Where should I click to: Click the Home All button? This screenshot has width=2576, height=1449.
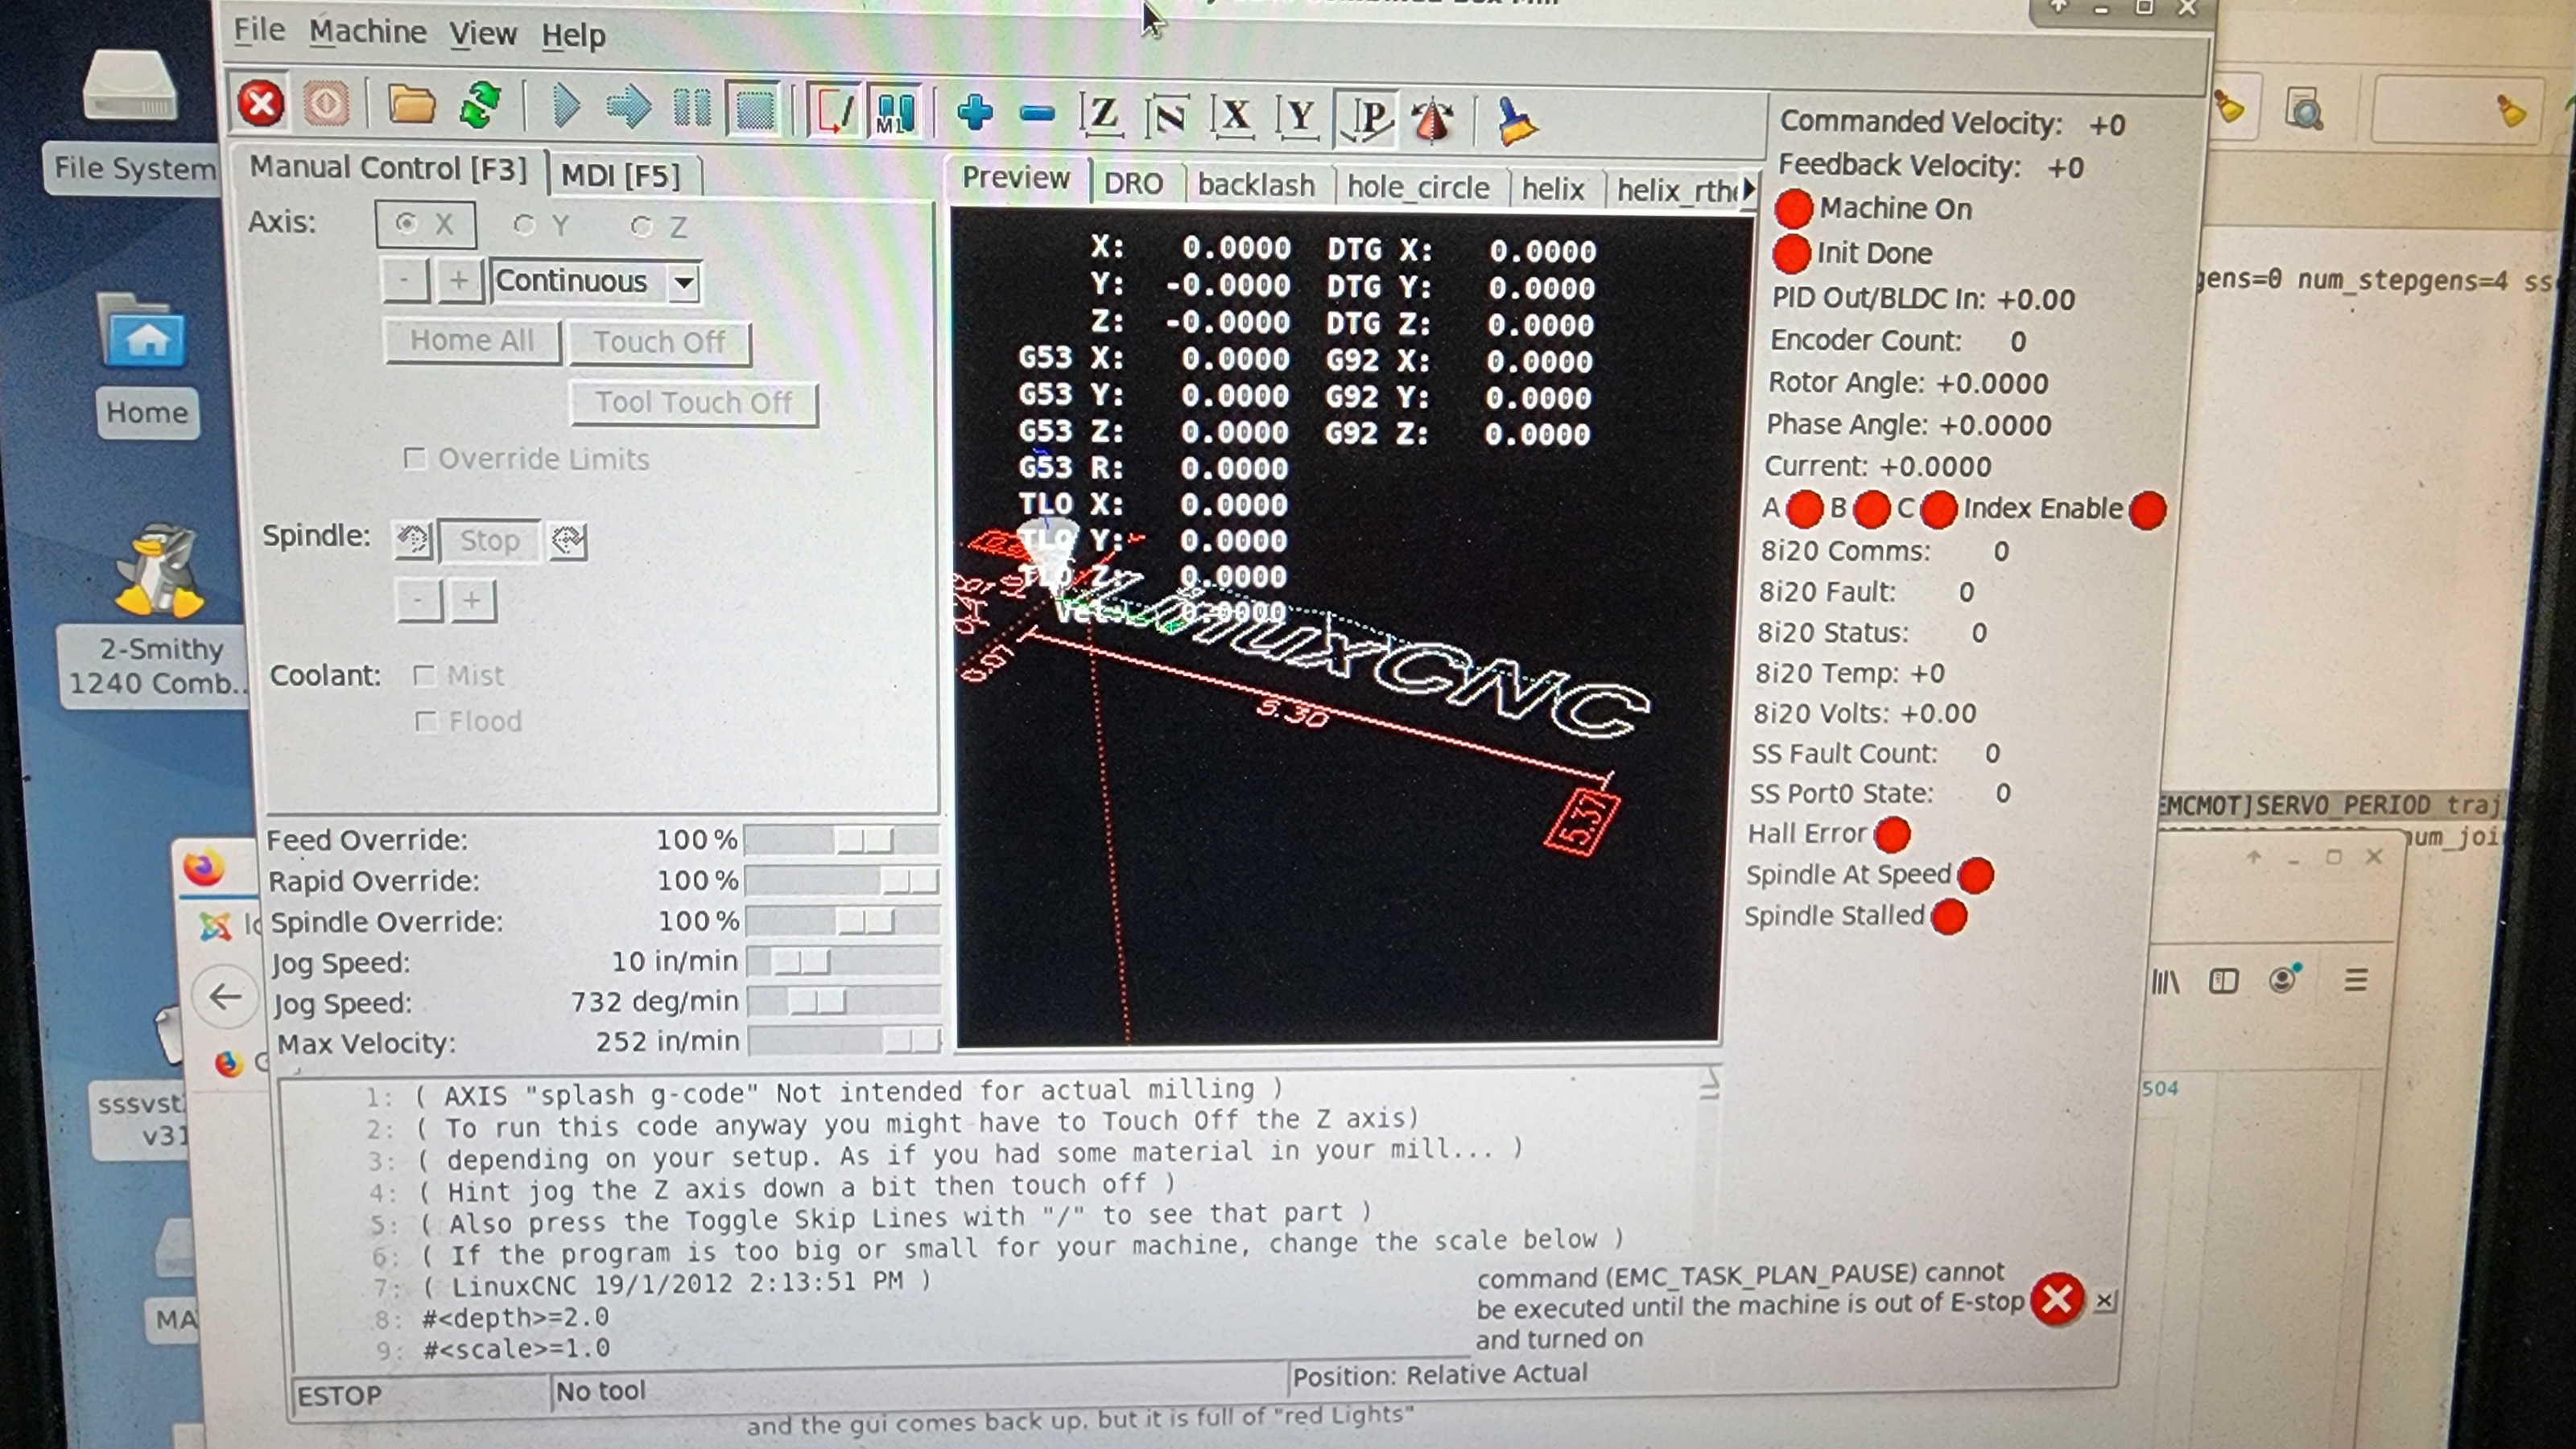pos(472,341)
